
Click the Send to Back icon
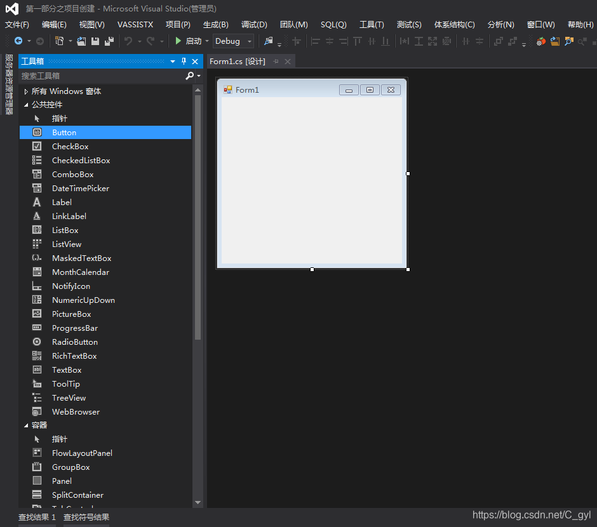point(513,41)
